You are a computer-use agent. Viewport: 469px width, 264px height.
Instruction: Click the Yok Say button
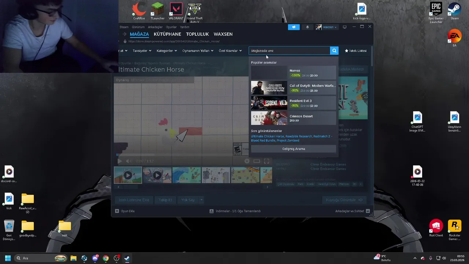188,200
